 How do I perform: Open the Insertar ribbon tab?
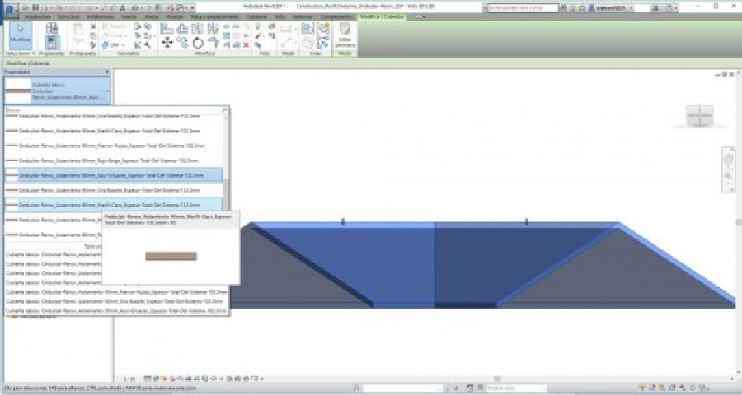pyautogui.click(x=129, y=17)
